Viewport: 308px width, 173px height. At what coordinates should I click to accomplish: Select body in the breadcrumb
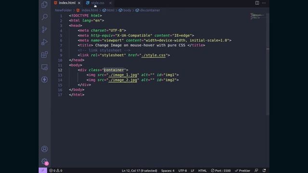tap(127, 10)
